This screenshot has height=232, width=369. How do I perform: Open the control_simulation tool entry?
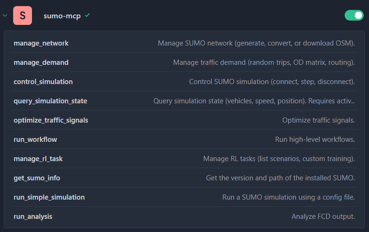(x=43, y=82)
